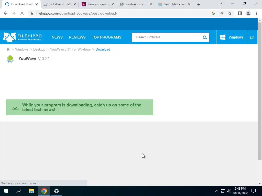Open the Chrome three-dot menu
Screen dimensions: 262x196
point(256,13)
